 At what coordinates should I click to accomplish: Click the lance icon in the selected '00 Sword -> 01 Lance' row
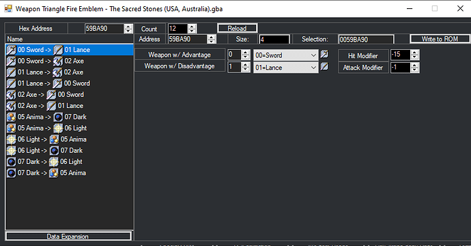click(x=58, y=50)
